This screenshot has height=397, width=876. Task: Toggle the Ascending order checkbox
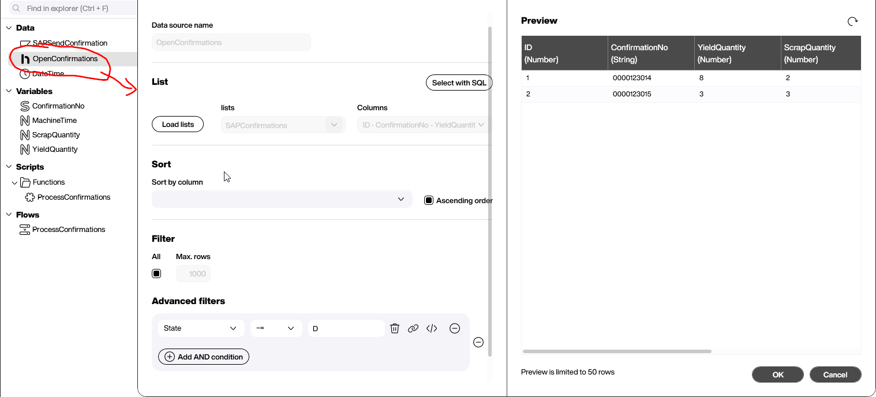coord(428,200)
